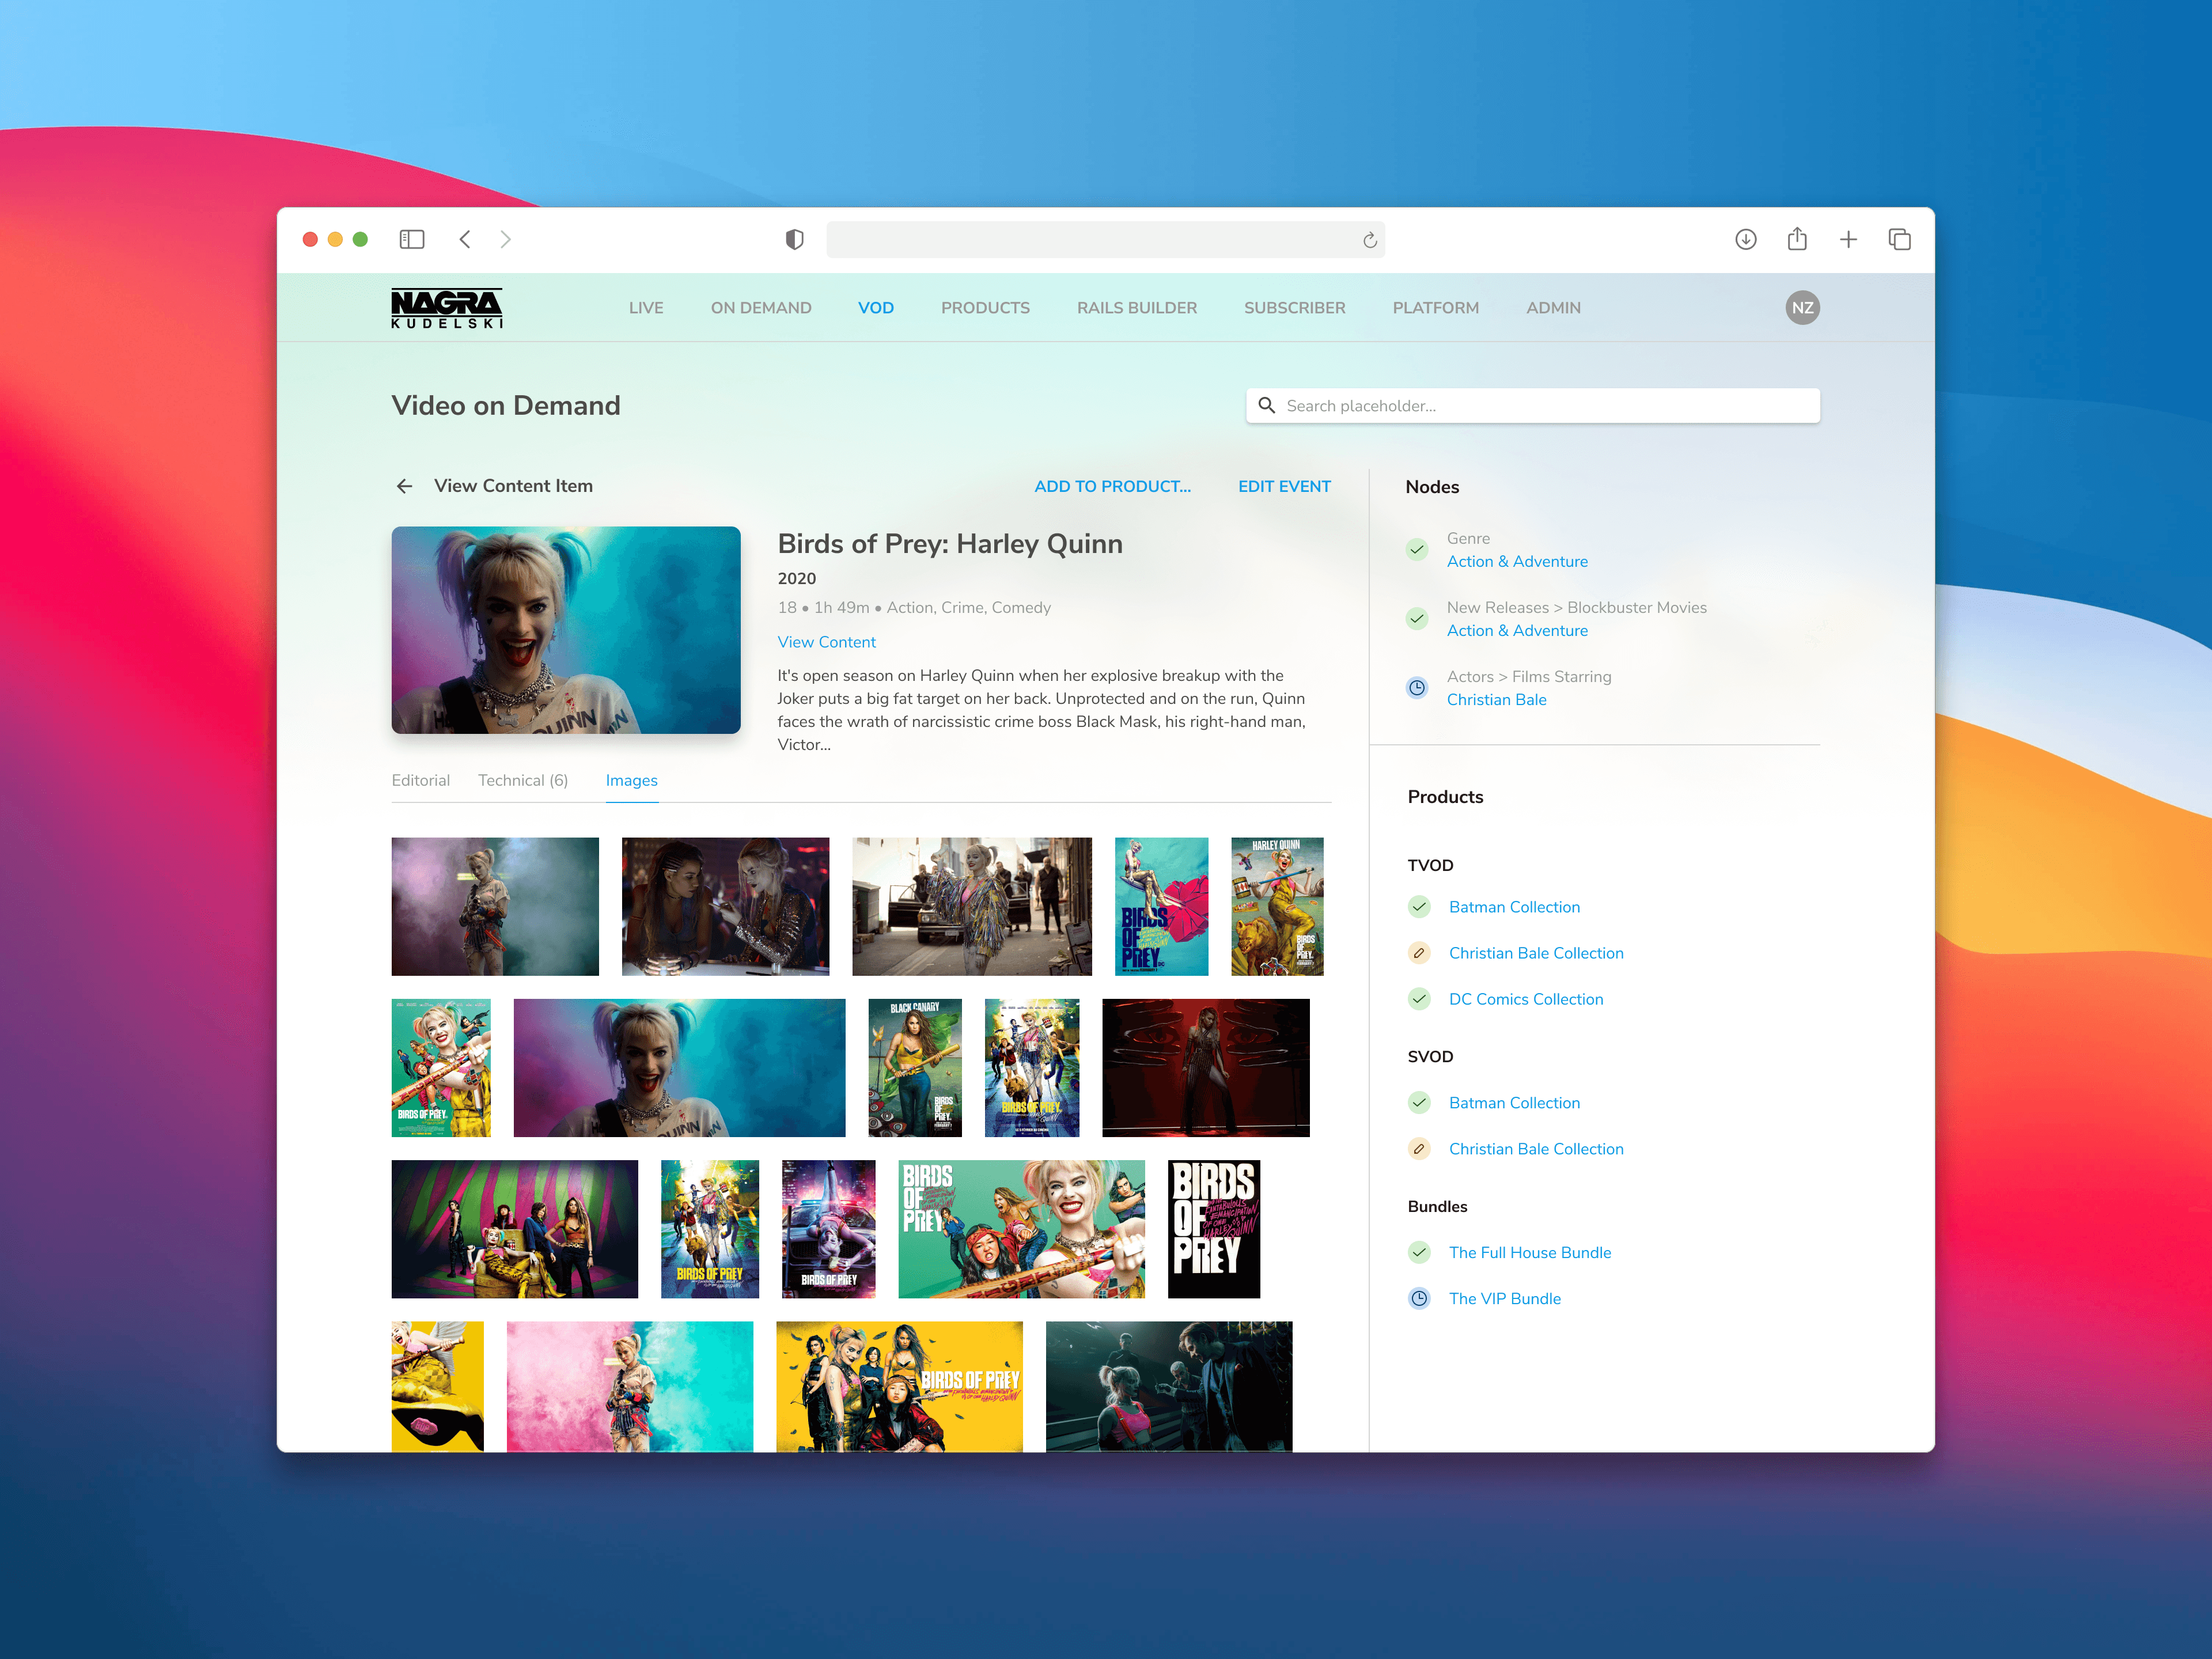Click the EDIT EVENT button
The height and width of the screenshot is (1659, 2212).
(x=1283, y=486)
